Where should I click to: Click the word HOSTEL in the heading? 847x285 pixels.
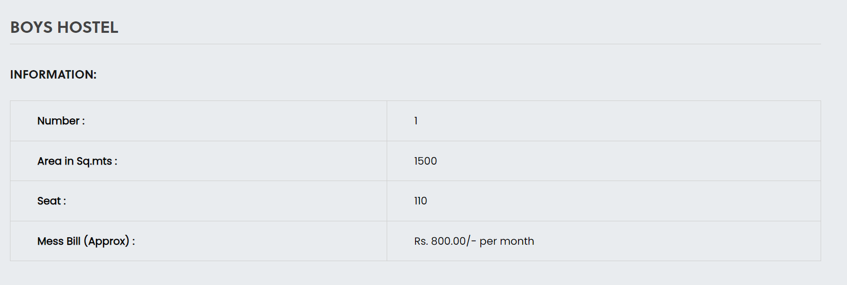[88, 27]
